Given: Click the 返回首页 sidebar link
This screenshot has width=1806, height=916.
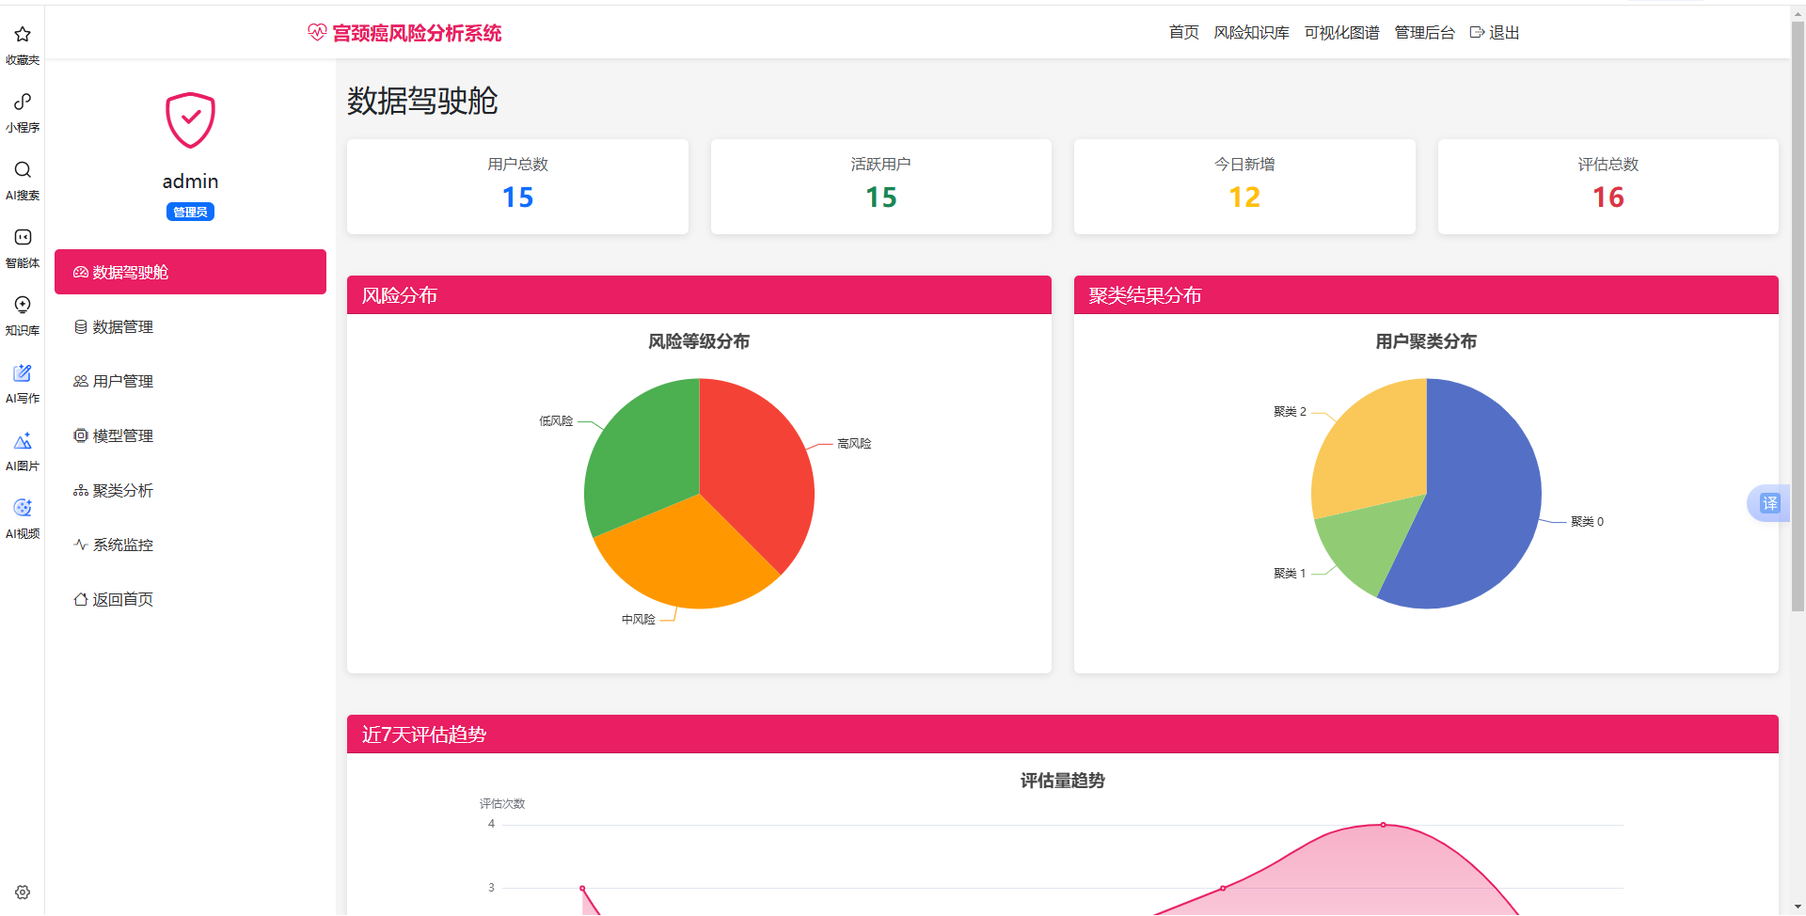Looking at the screenshot, I should [x=190, y=599].
